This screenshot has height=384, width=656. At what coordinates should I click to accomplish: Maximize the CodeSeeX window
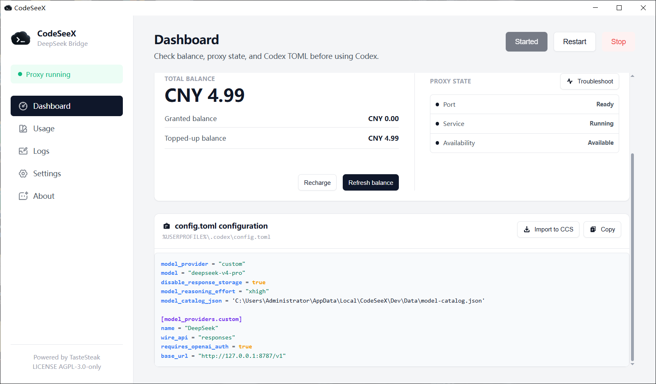(x=619, y=8)
